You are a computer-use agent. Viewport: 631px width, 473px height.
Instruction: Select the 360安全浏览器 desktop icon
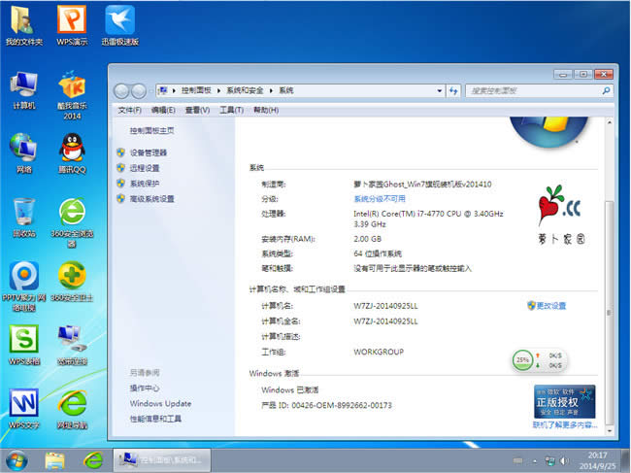72,216
